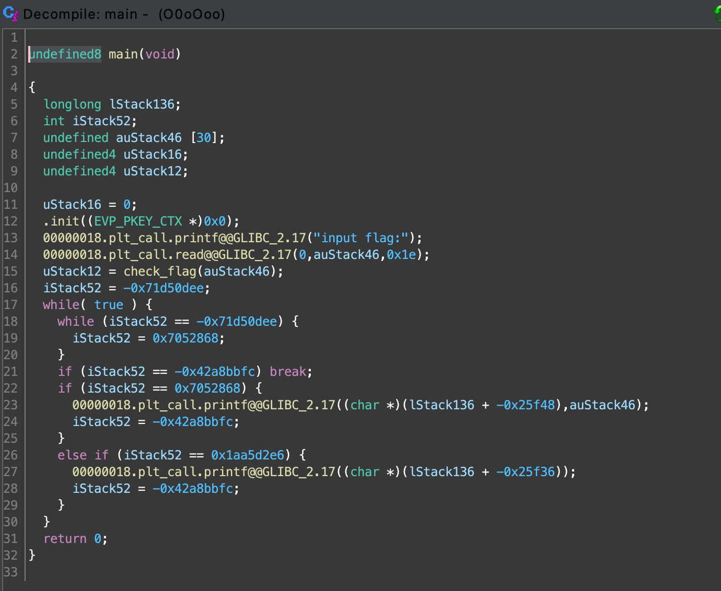721x591 pixels.
Task: Select the 0x1e size argument in read
Action: tap(401, 255)
